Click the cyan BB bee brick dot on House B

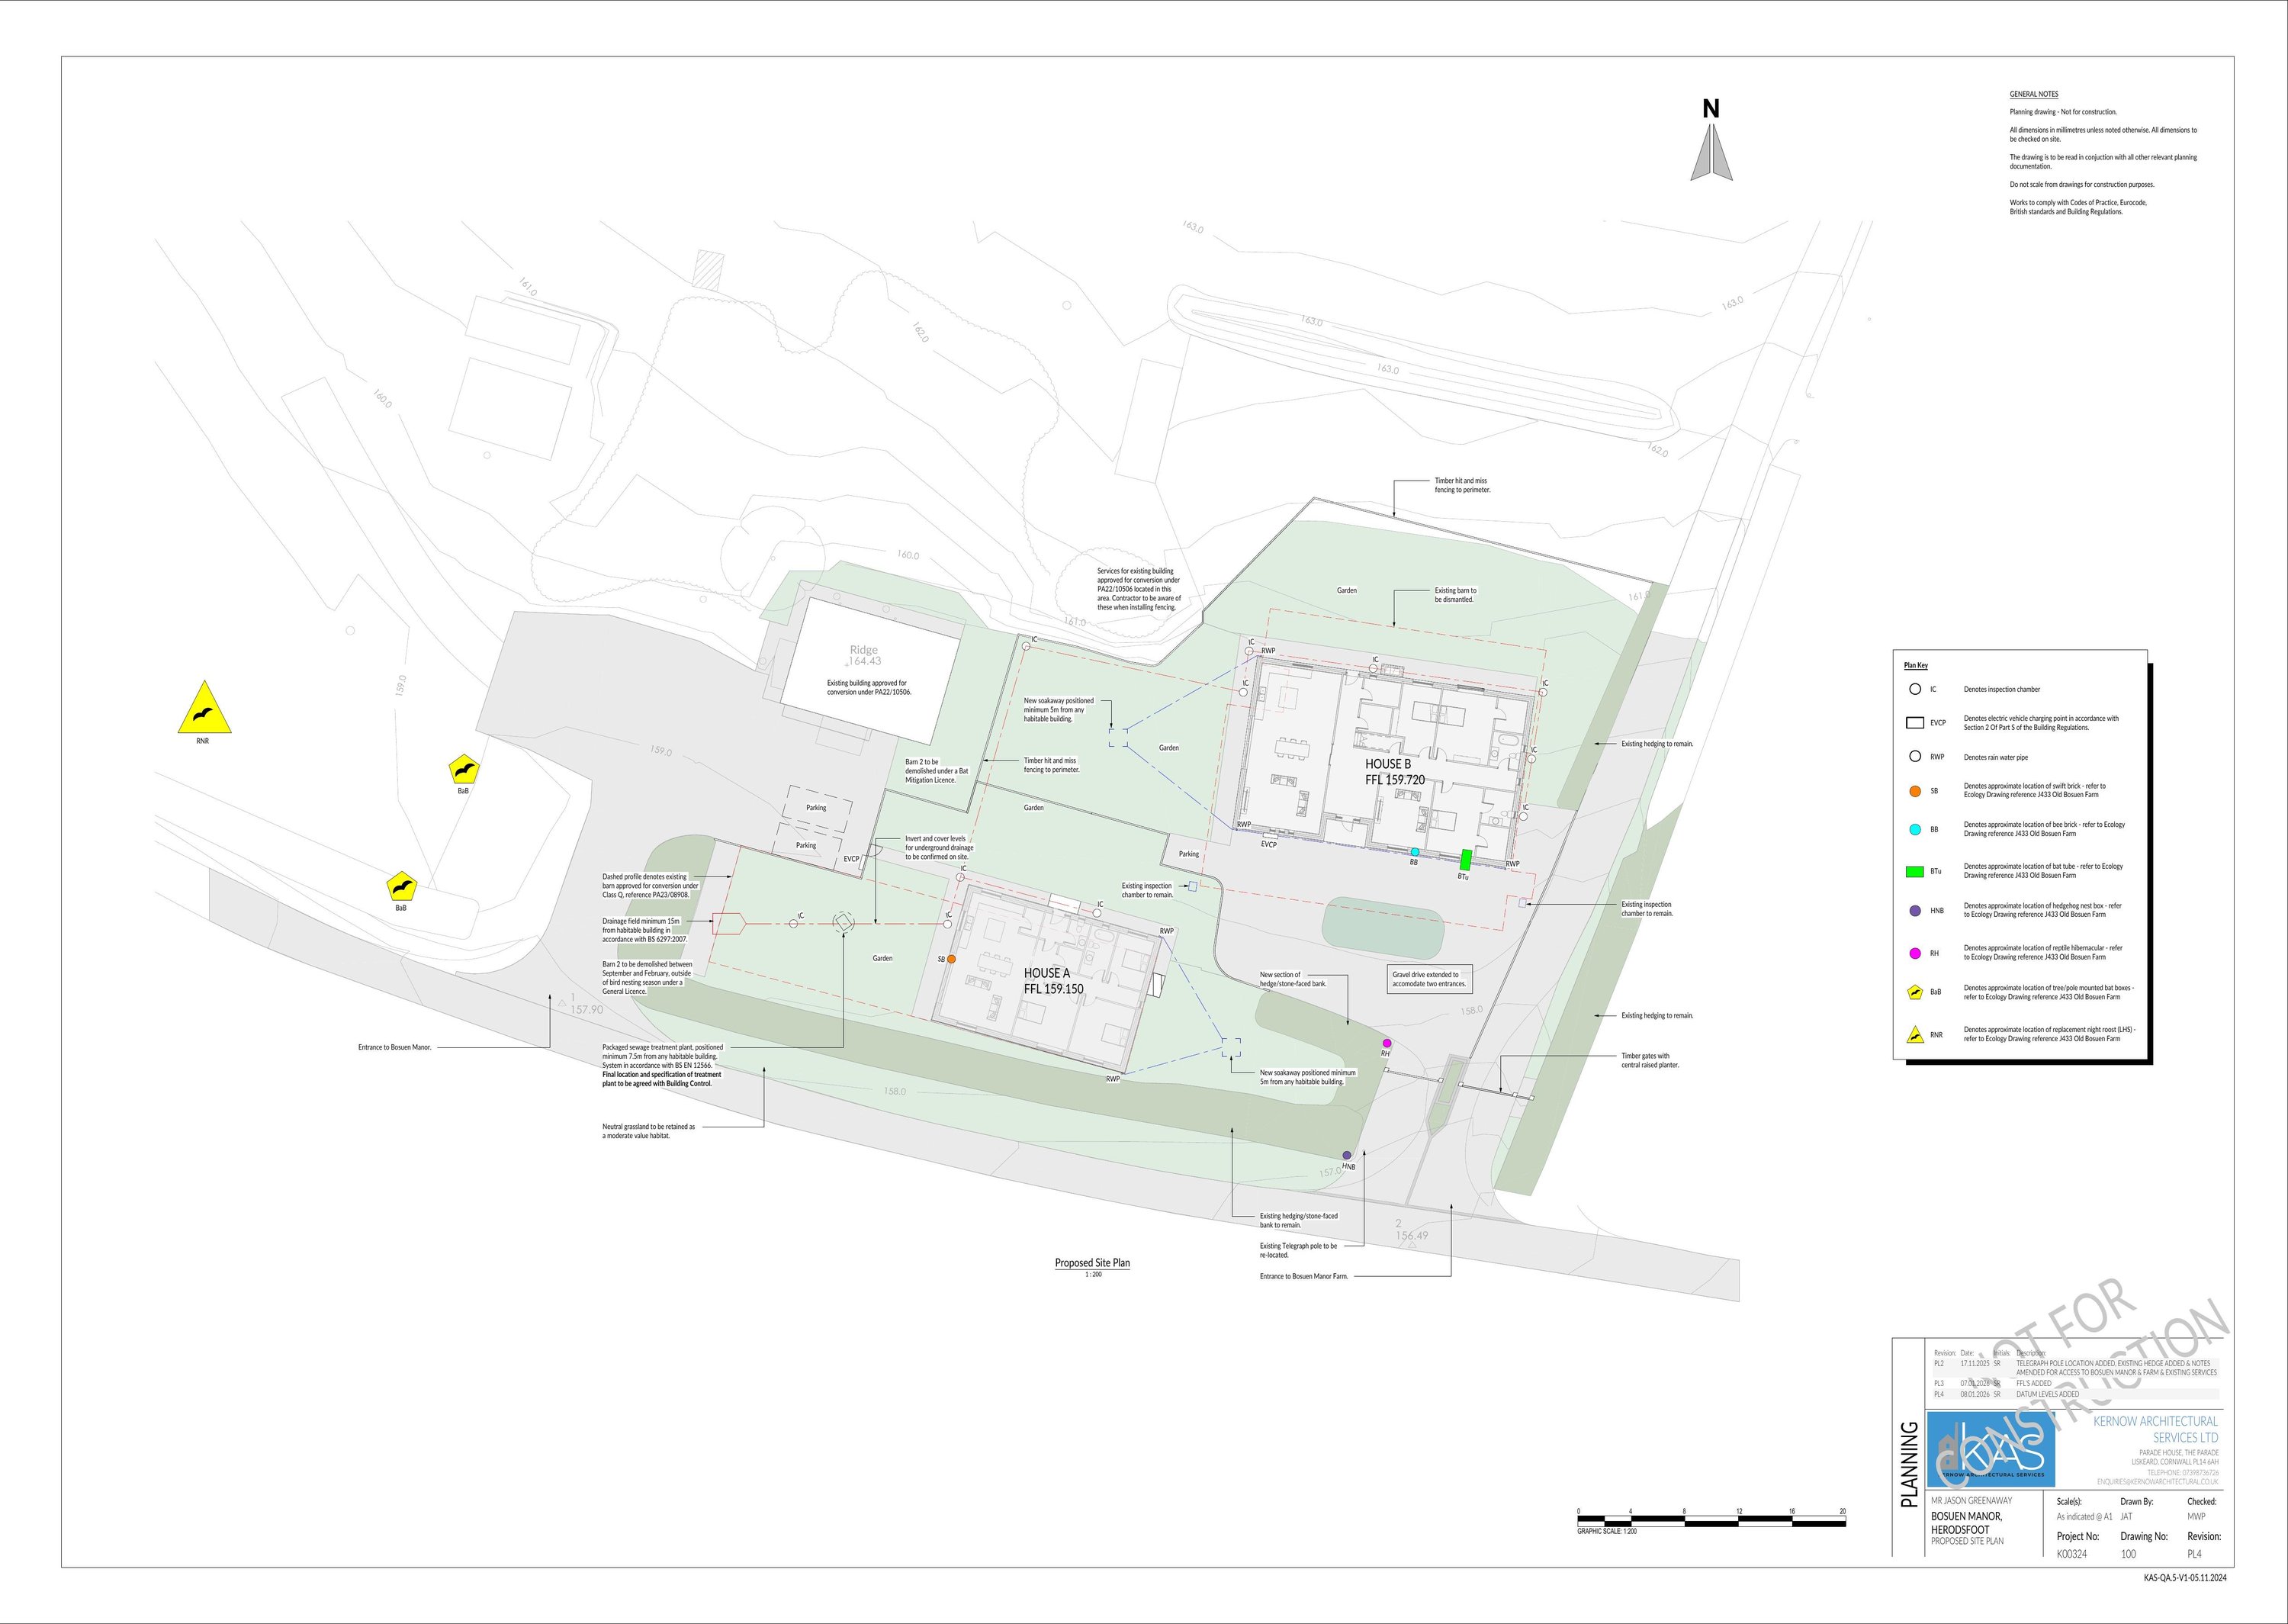(x=1415, y=852)
